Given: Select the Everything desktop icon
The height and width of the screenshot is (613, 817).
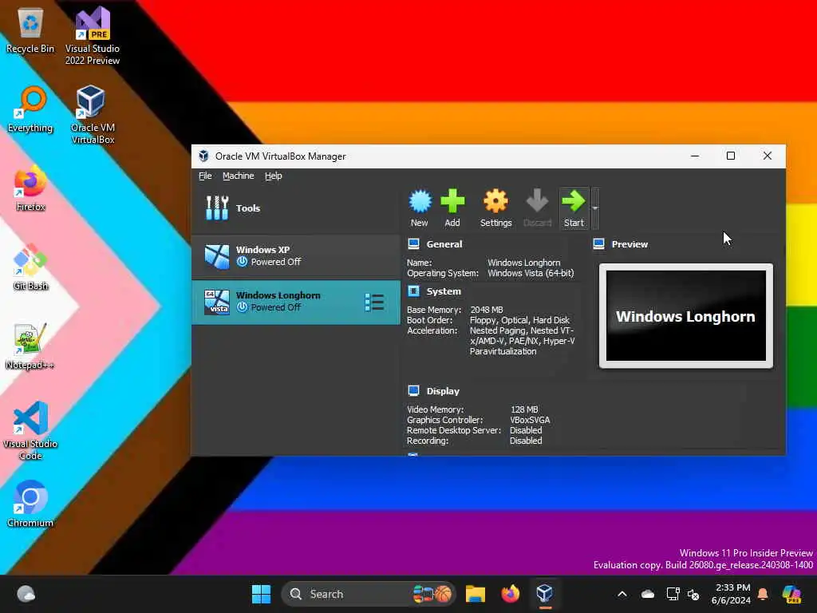Looking at the screenshot, I should coord(30,109).
